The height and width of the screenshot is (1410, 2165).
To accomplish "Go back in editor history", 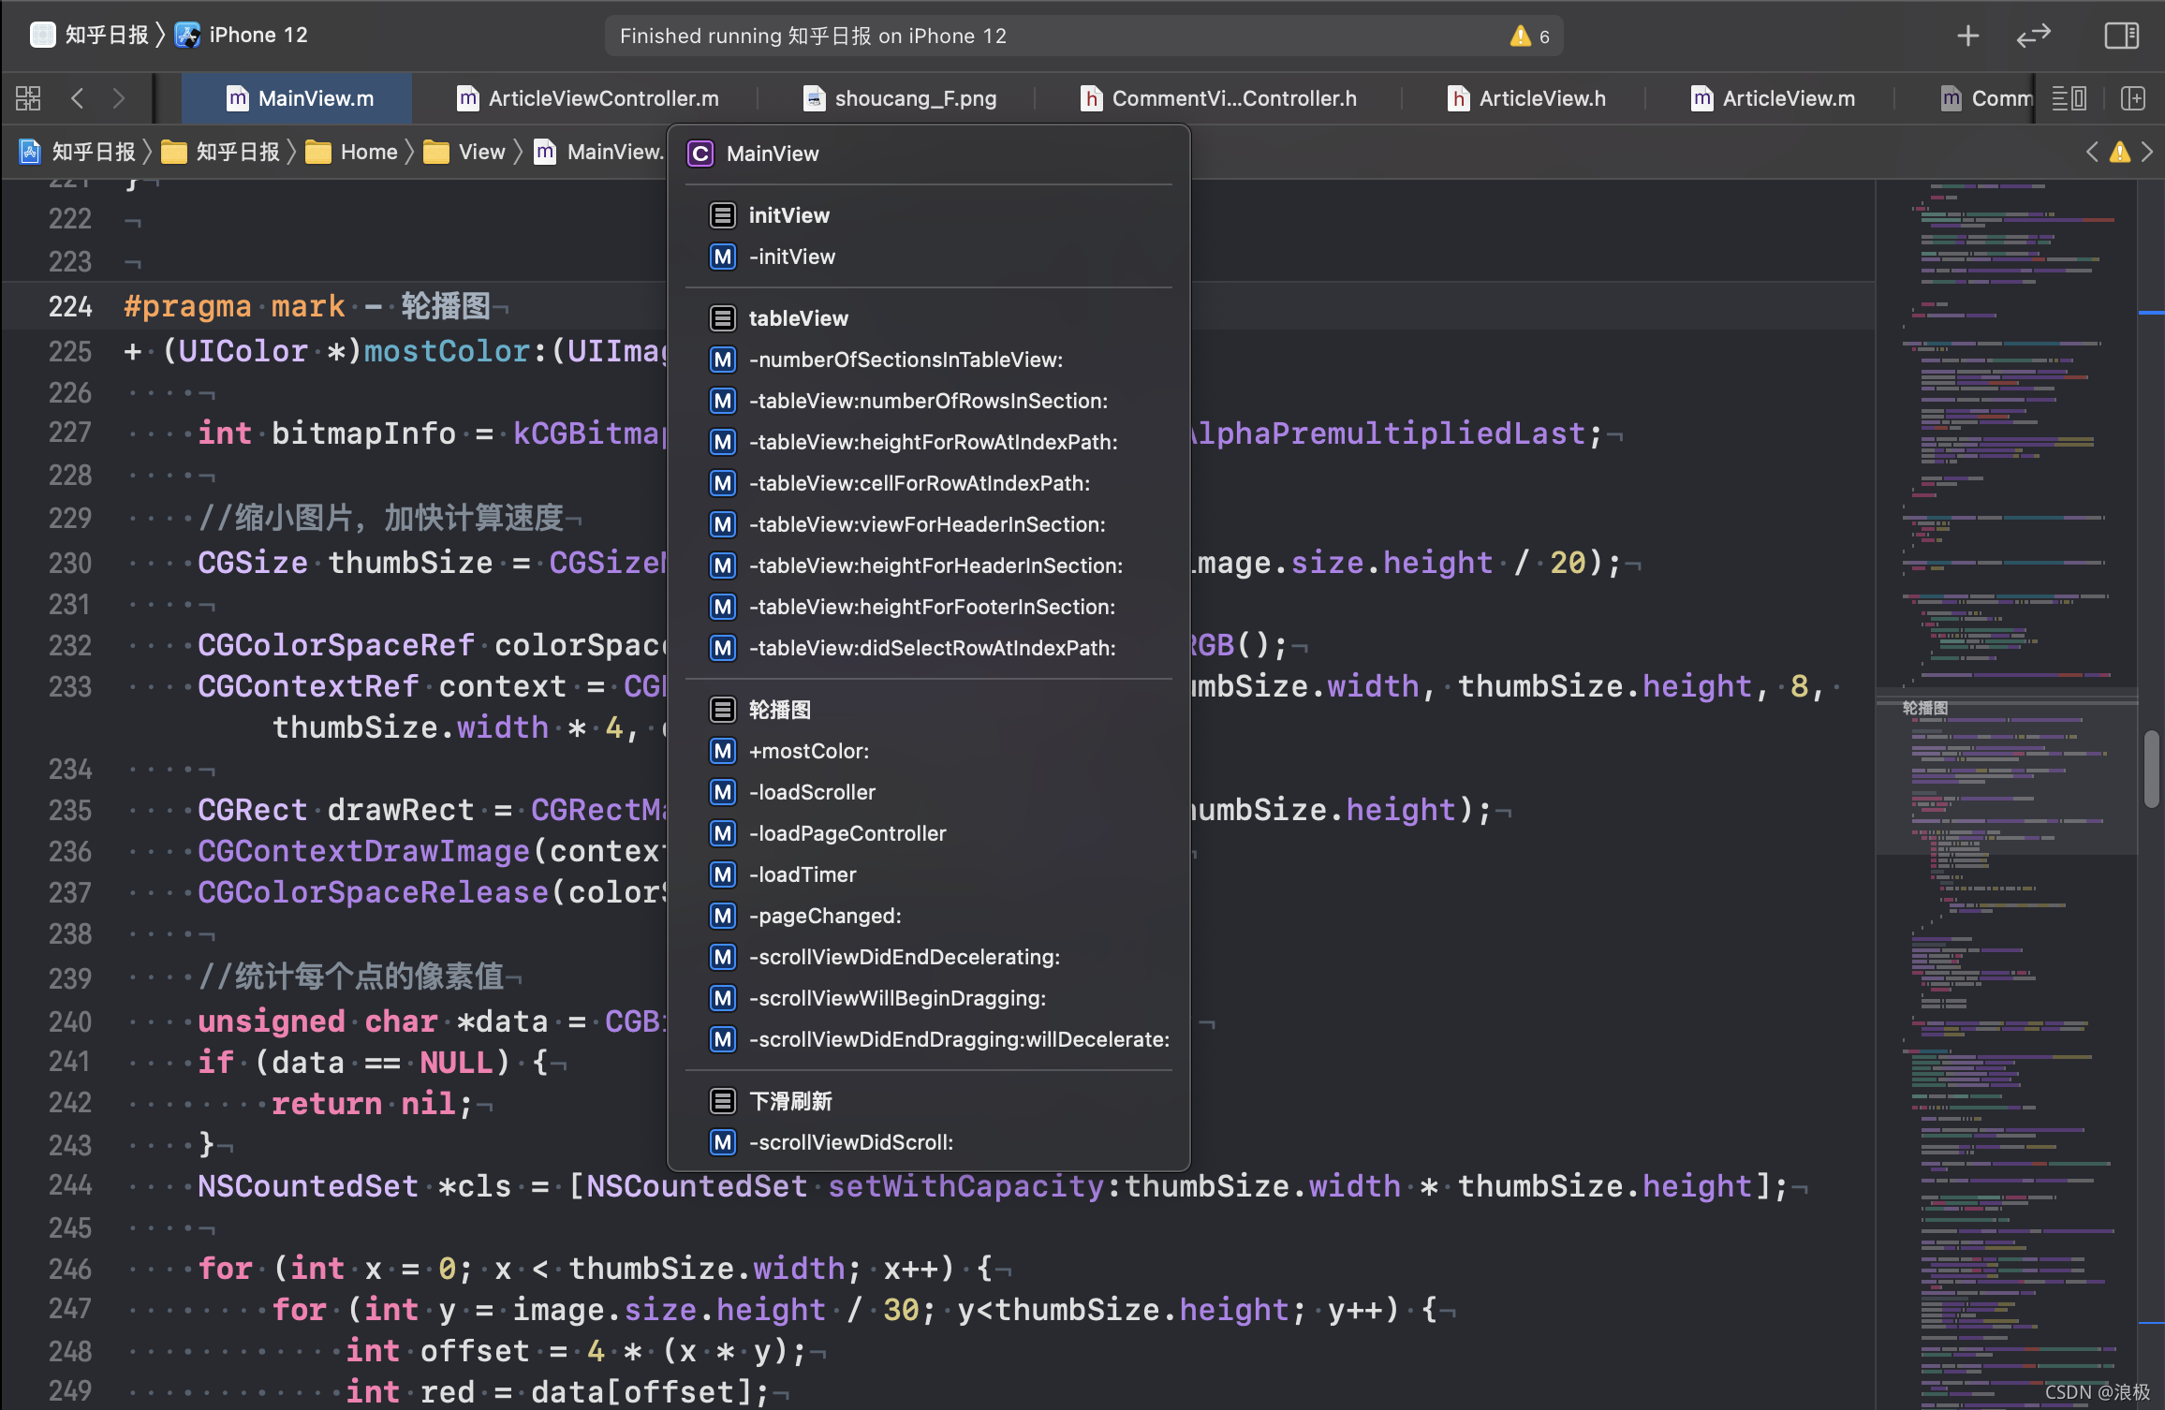I will [x=78, y=98].
